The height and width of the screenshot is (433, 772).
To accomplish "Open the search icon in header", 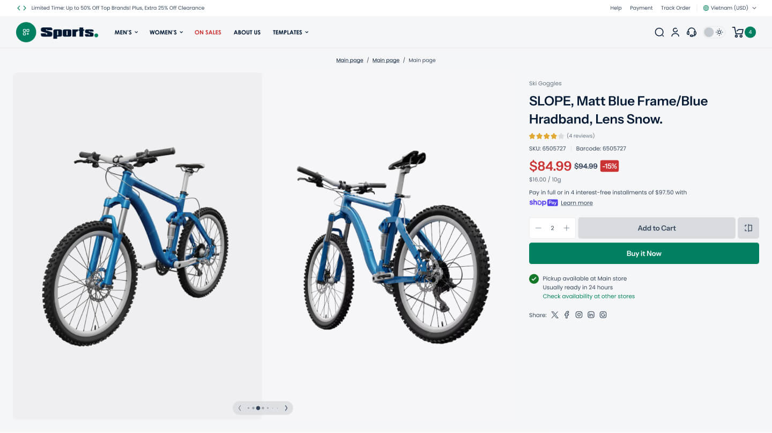I will point(659,32).
